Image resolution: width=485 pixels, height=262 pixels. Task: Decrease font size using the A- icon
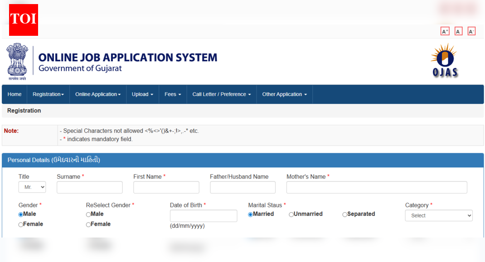471,31
